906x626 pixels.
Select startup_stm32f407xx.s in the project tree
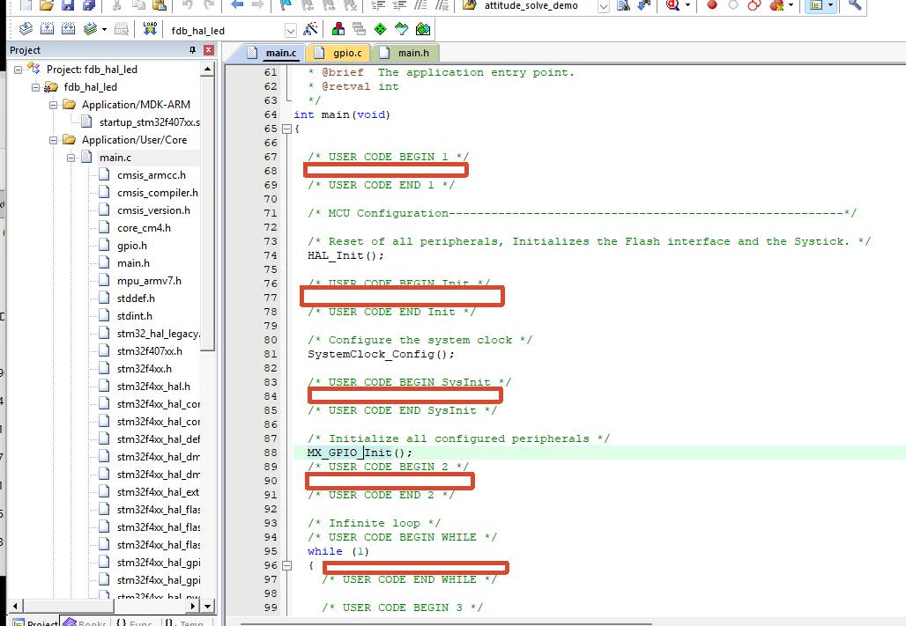pyautogui.click(x=149, y=122)
